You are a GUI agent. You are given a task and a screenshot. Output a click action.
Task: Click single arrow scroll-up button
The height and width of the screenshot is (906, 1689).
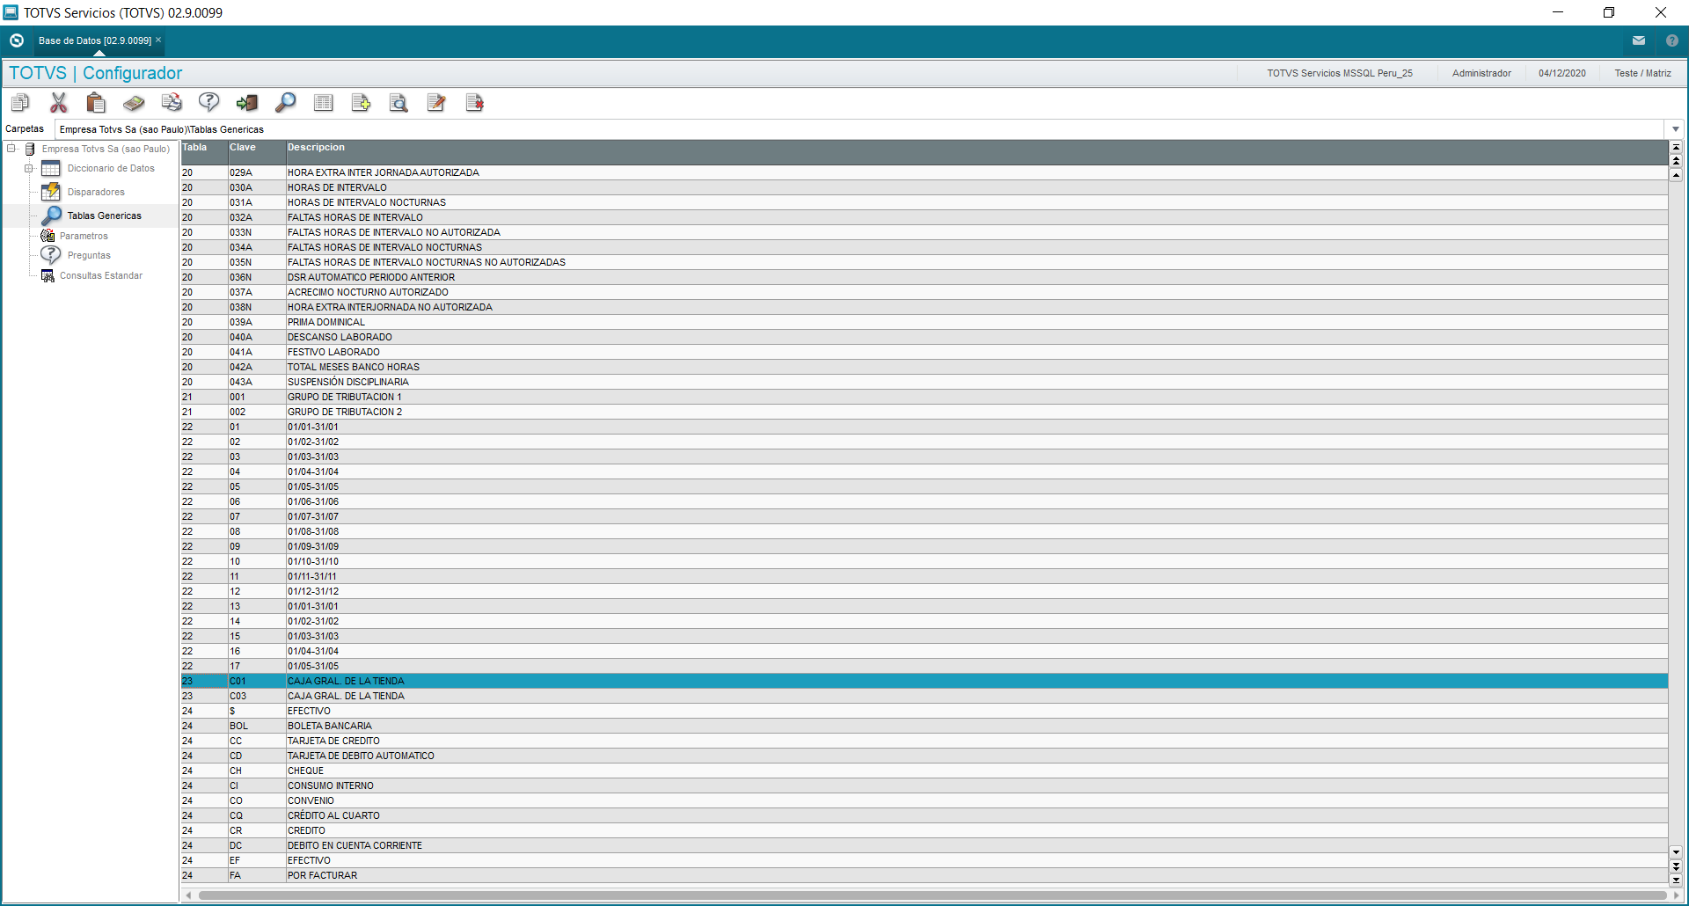click(1676, 175)
